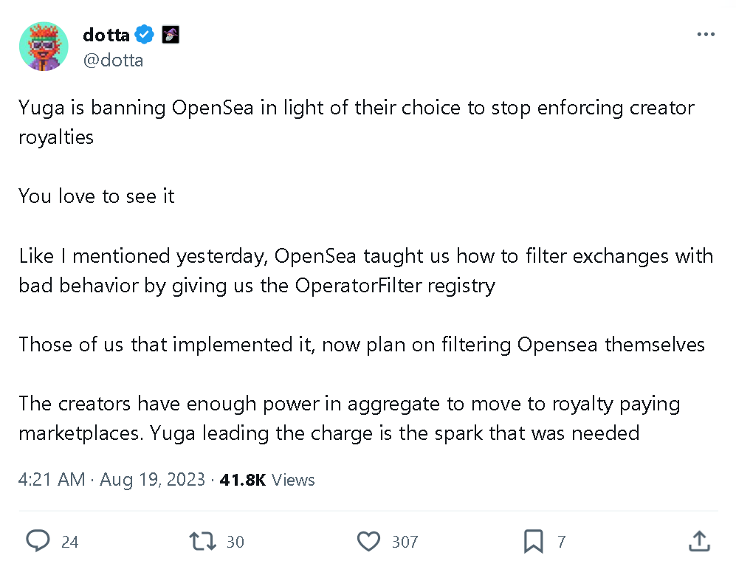Retweet this post
Image resolution: width=736 pixels, height=561 pixels.
click(202, 541)
